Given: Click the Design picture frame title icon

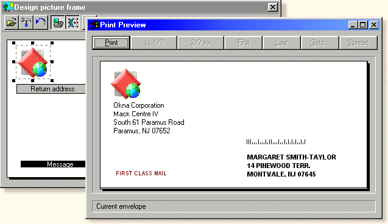Looking at the screenshot, I should (8, 7).
